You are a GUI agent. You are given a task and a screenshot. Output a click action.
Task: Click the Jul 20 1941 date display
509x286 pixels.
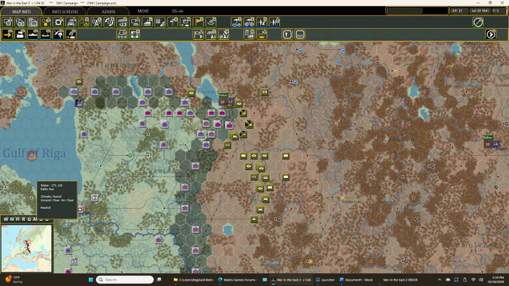tap(480, 11)
